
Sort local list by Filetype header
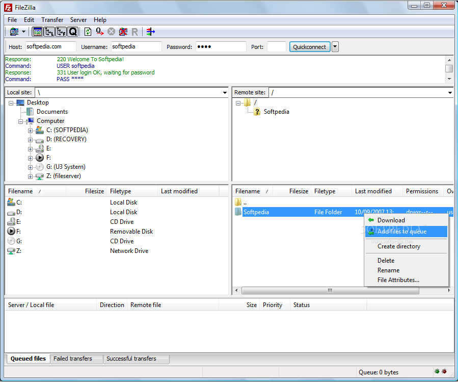point(132,191)
